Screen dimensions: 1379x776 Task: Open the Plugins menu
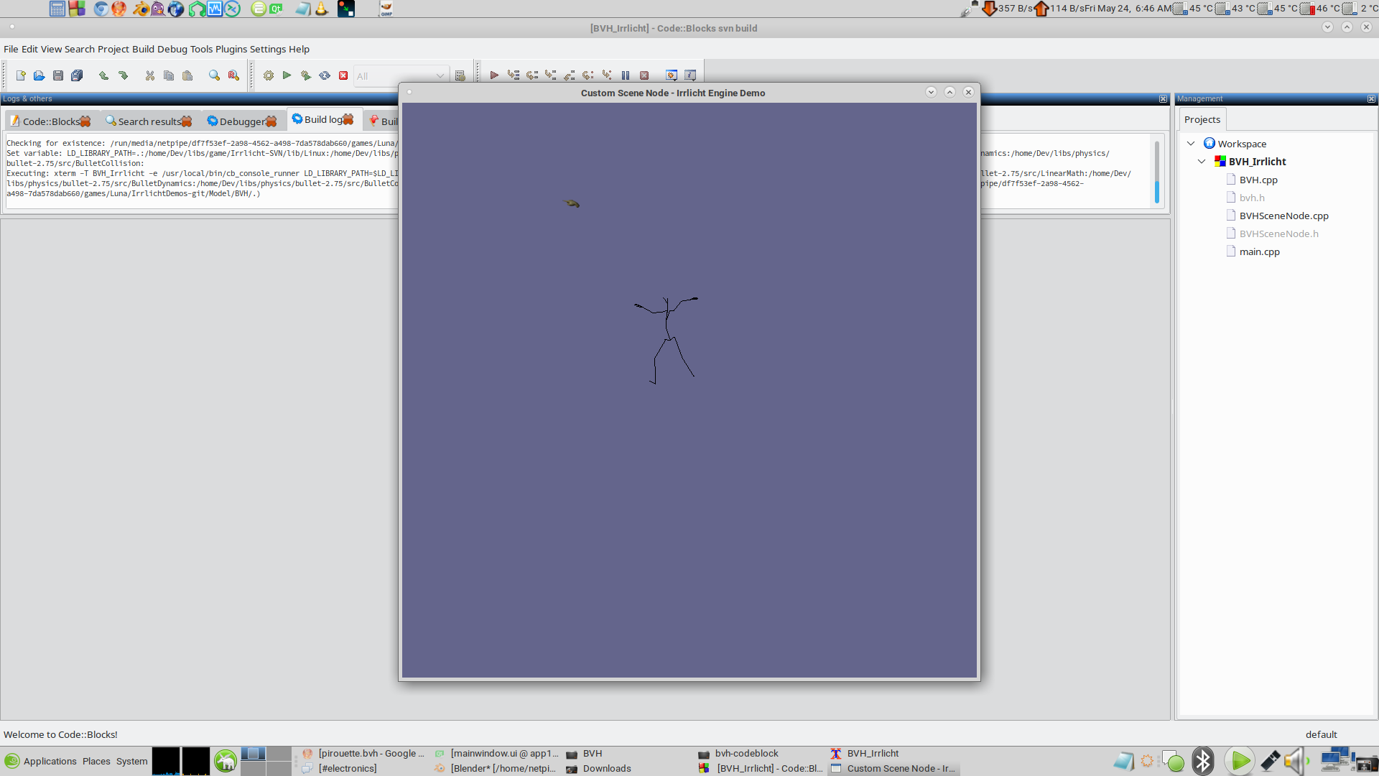click(231, 49)
